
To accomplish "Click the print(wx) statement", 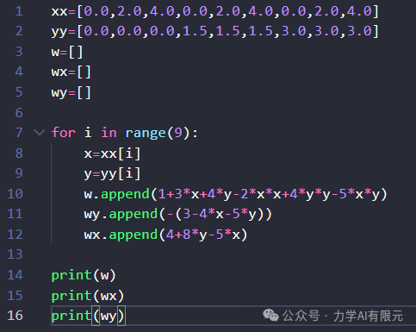I will [88, 296].
